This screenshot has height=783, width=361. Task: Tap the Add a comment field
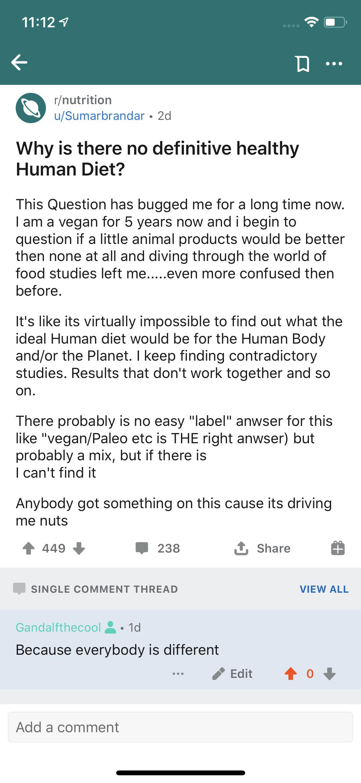180,727
